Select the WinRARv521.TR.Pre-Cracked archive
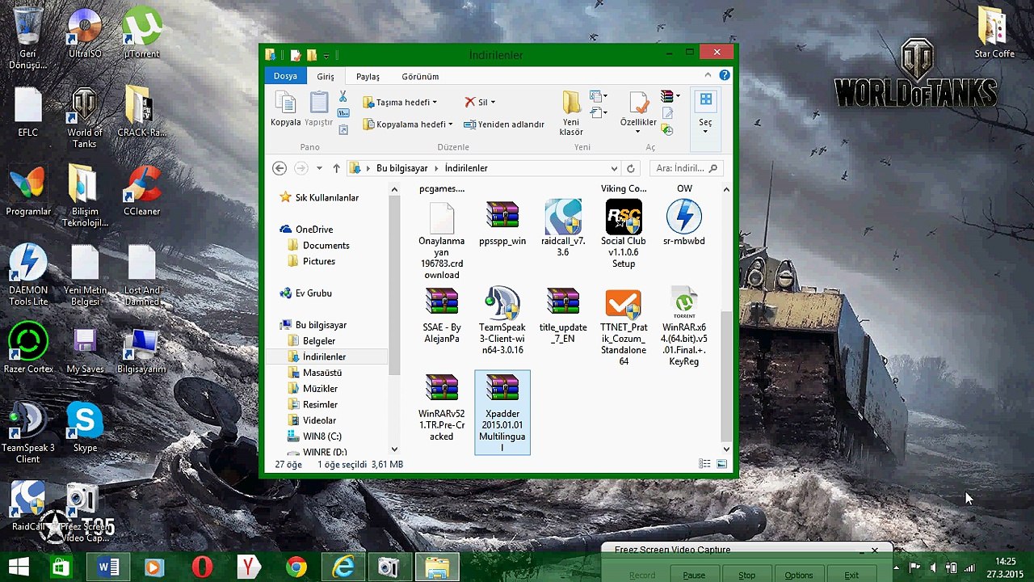 442,407
